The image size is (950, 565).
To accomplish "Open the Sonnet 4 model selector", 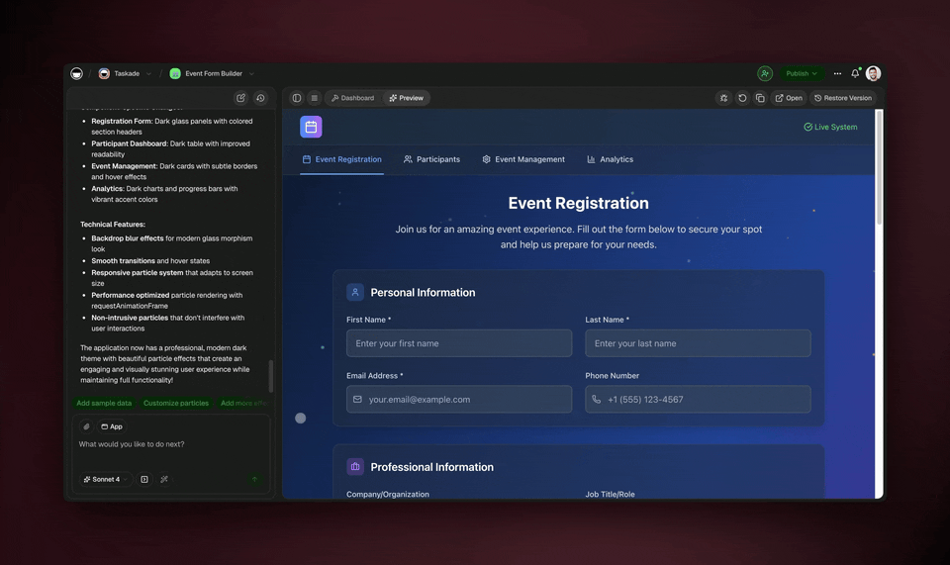I will point(105,479).
